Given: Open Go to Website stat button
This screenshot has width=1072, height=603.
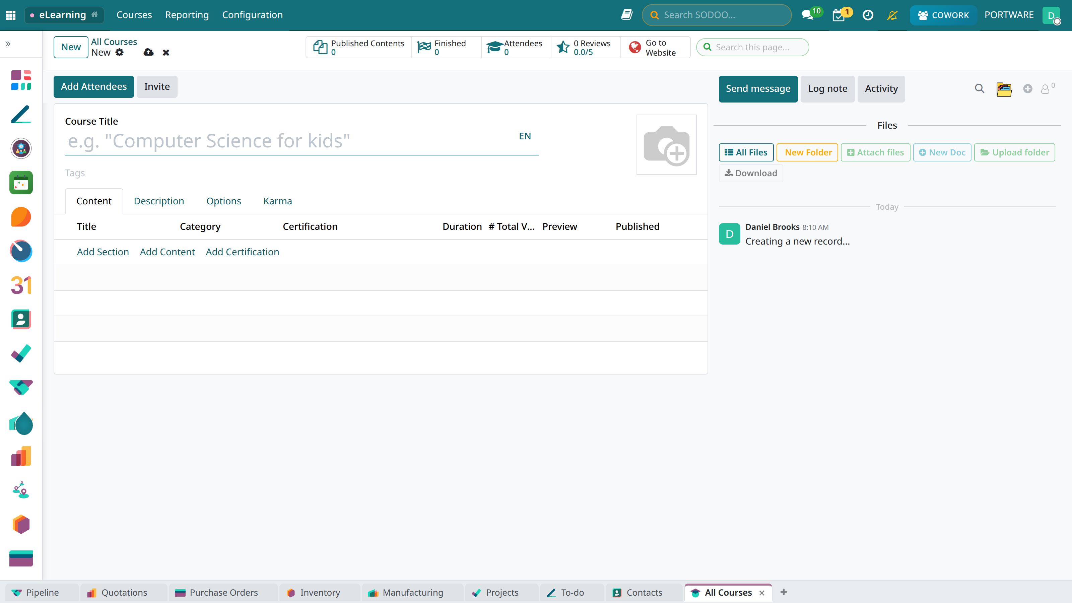Looking at the screenshot, I should (x=655, y=47).
